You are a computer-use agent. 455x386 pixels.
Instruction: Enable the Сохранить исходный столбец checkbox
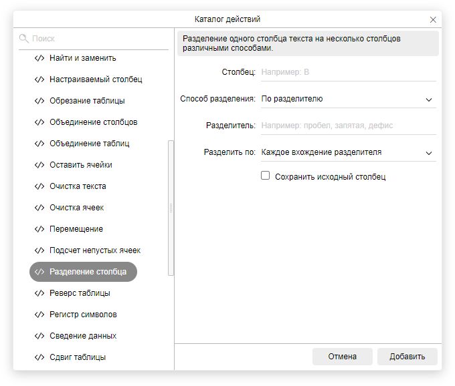point(266,176)
